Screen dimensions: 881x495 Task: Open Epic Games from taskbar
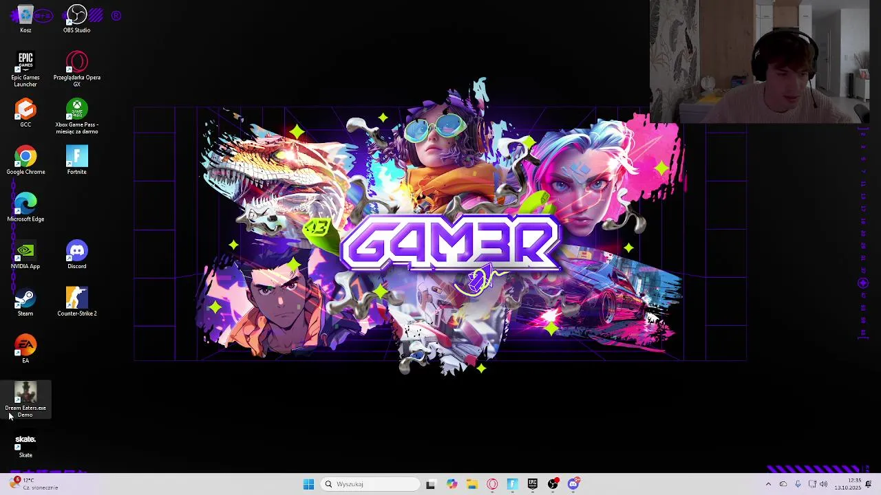coord(533,484)
